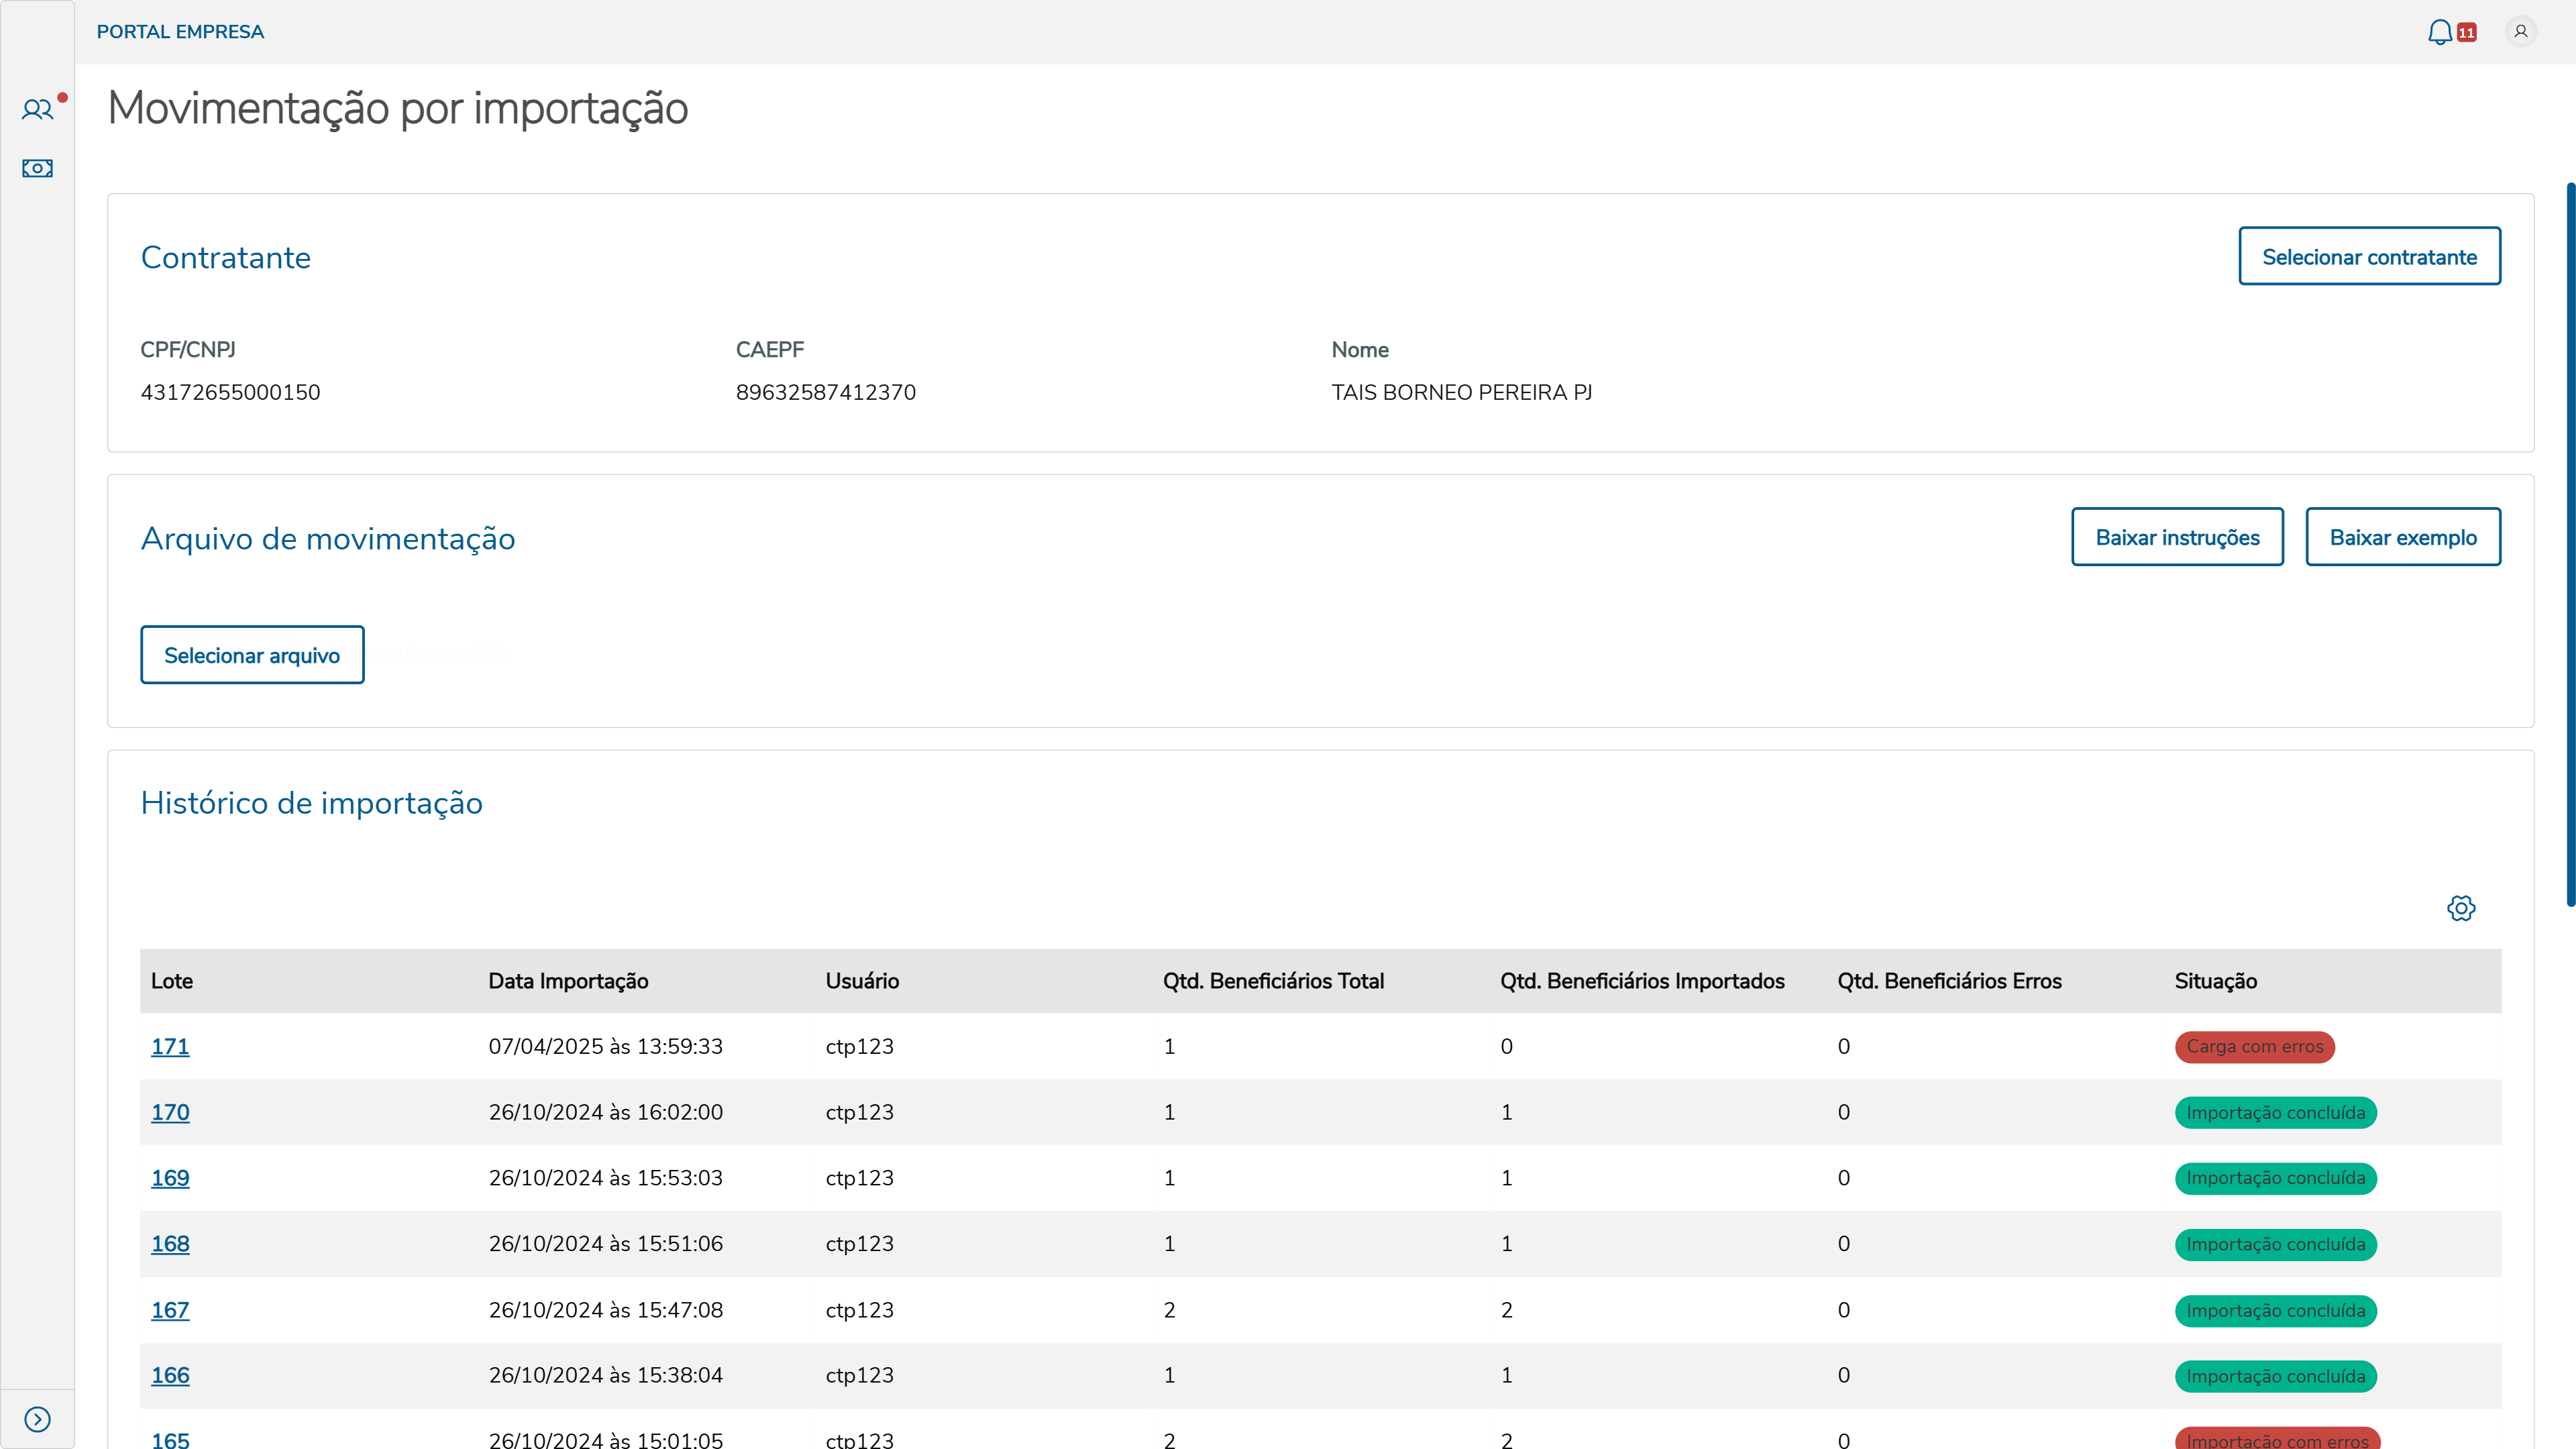Open lote 171 link
This screenshot has width=2576, height=1449.
[x=170, y=1046]
